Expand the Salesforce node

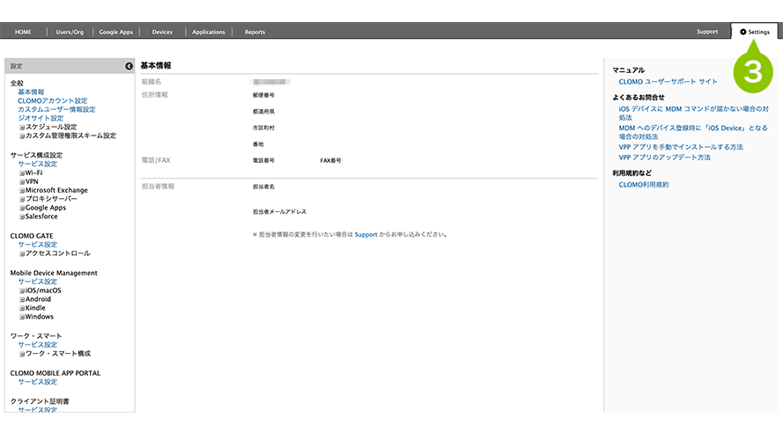(x=22, y=216)
